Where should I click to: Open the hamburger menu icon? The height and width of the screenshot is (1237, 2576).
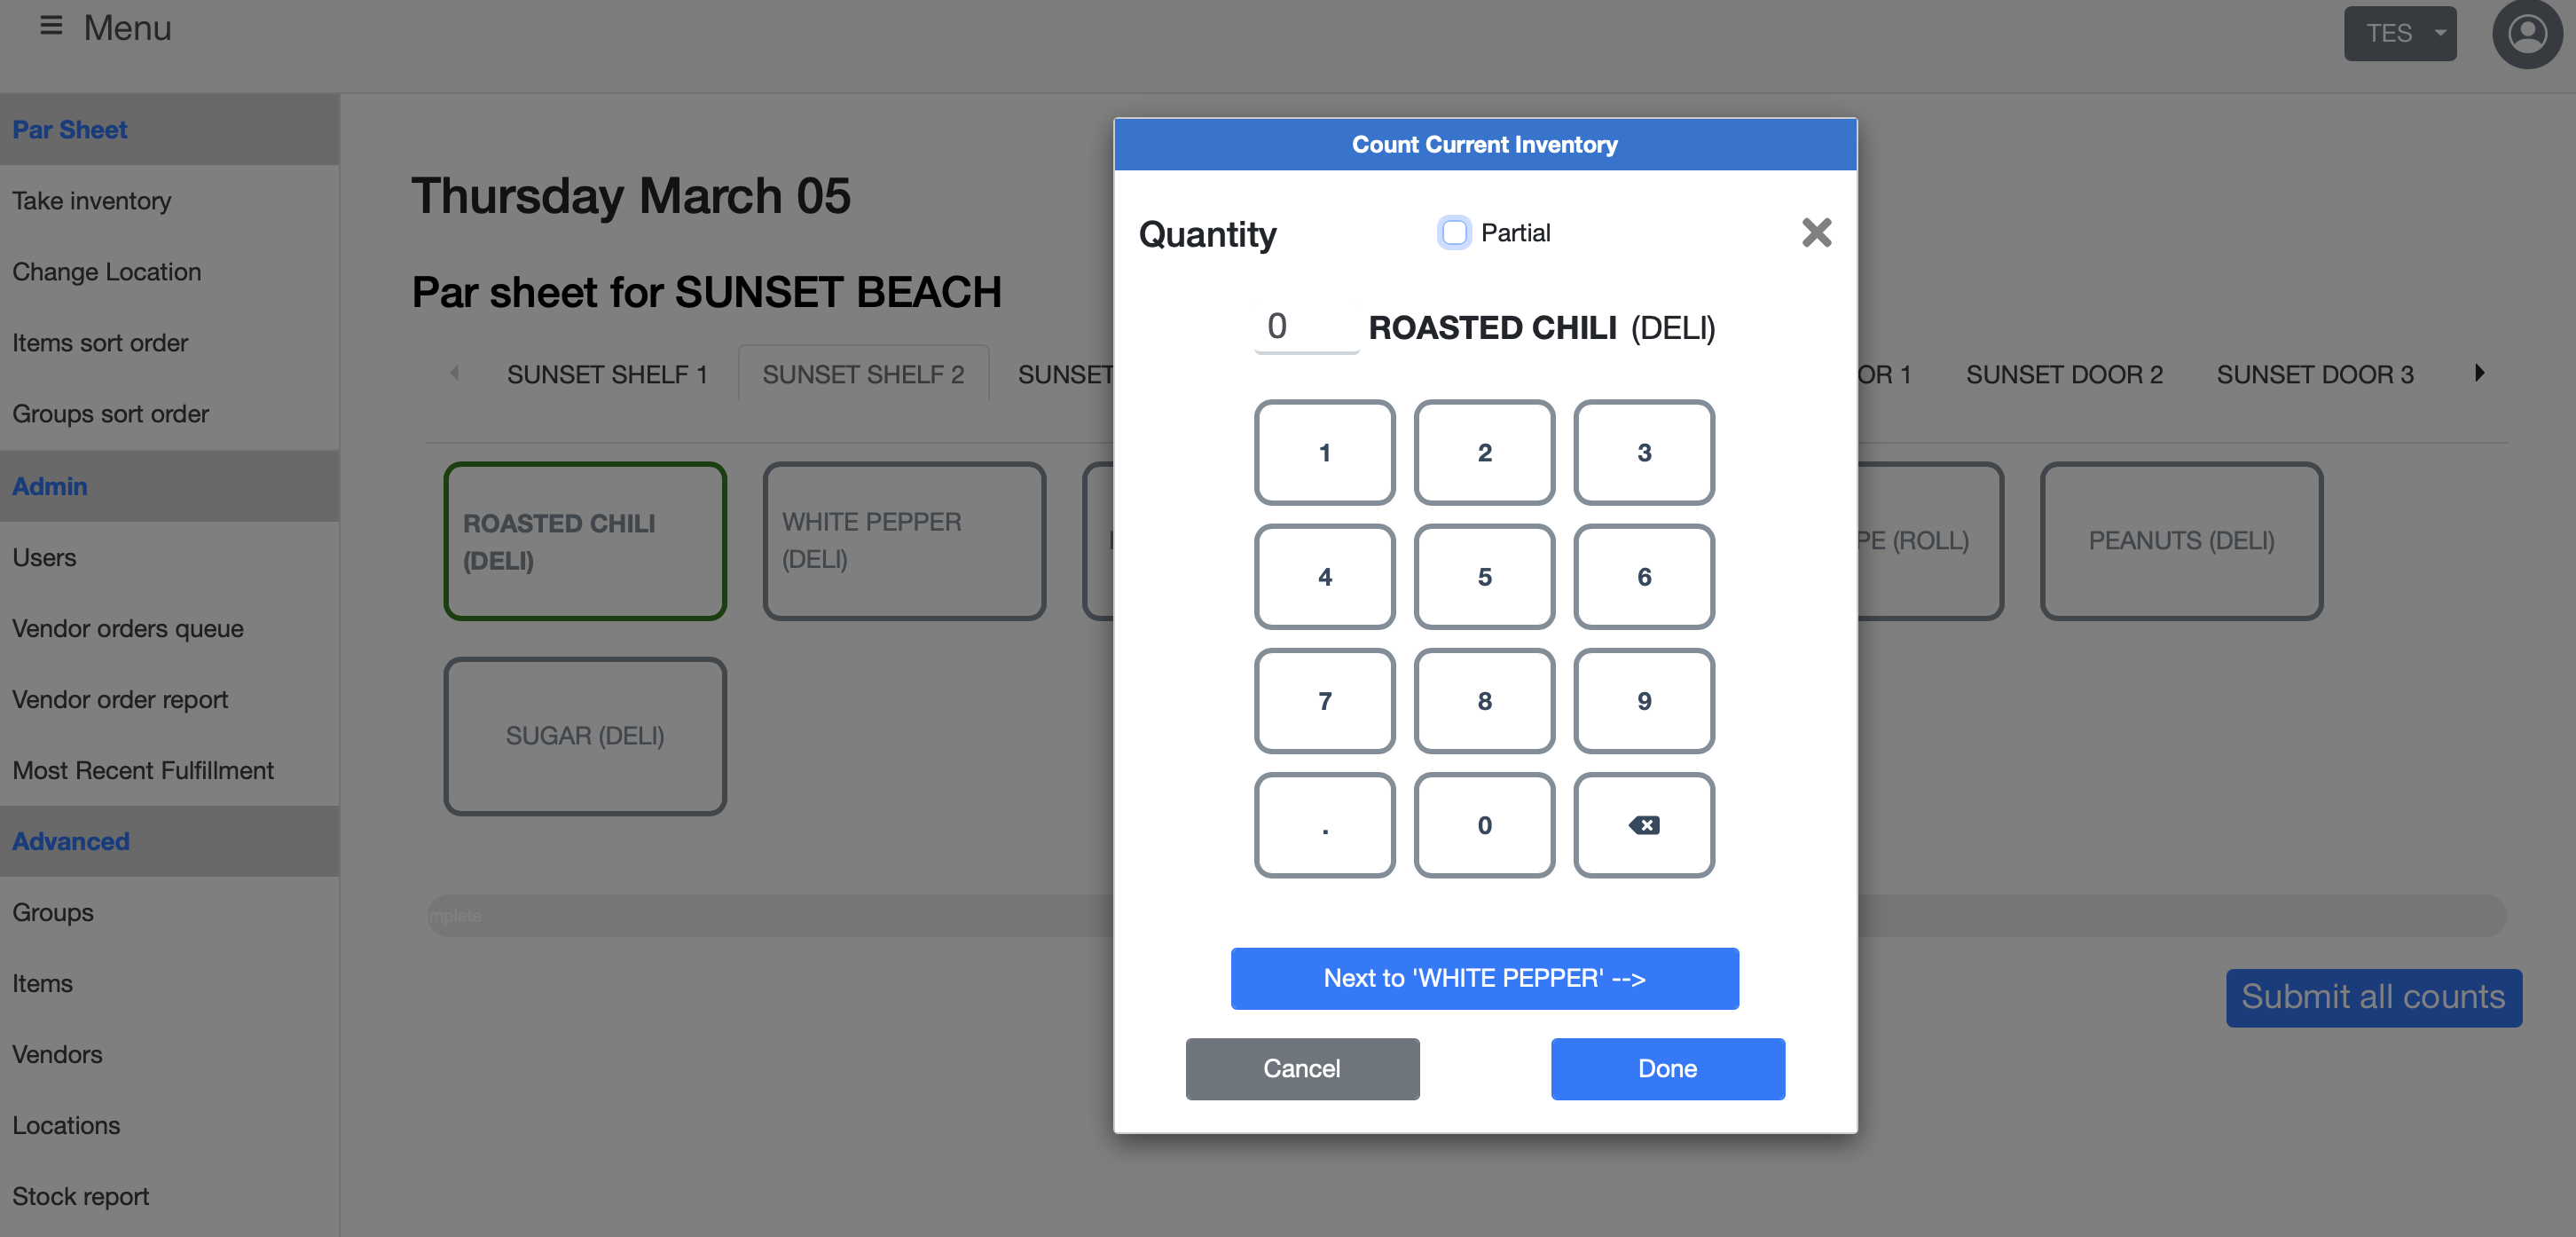[x=49, y=27]
